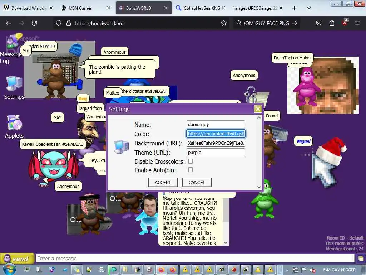The image size is (366, 275).
Task: Click the CANCEL button
Action: coord(197,182)
